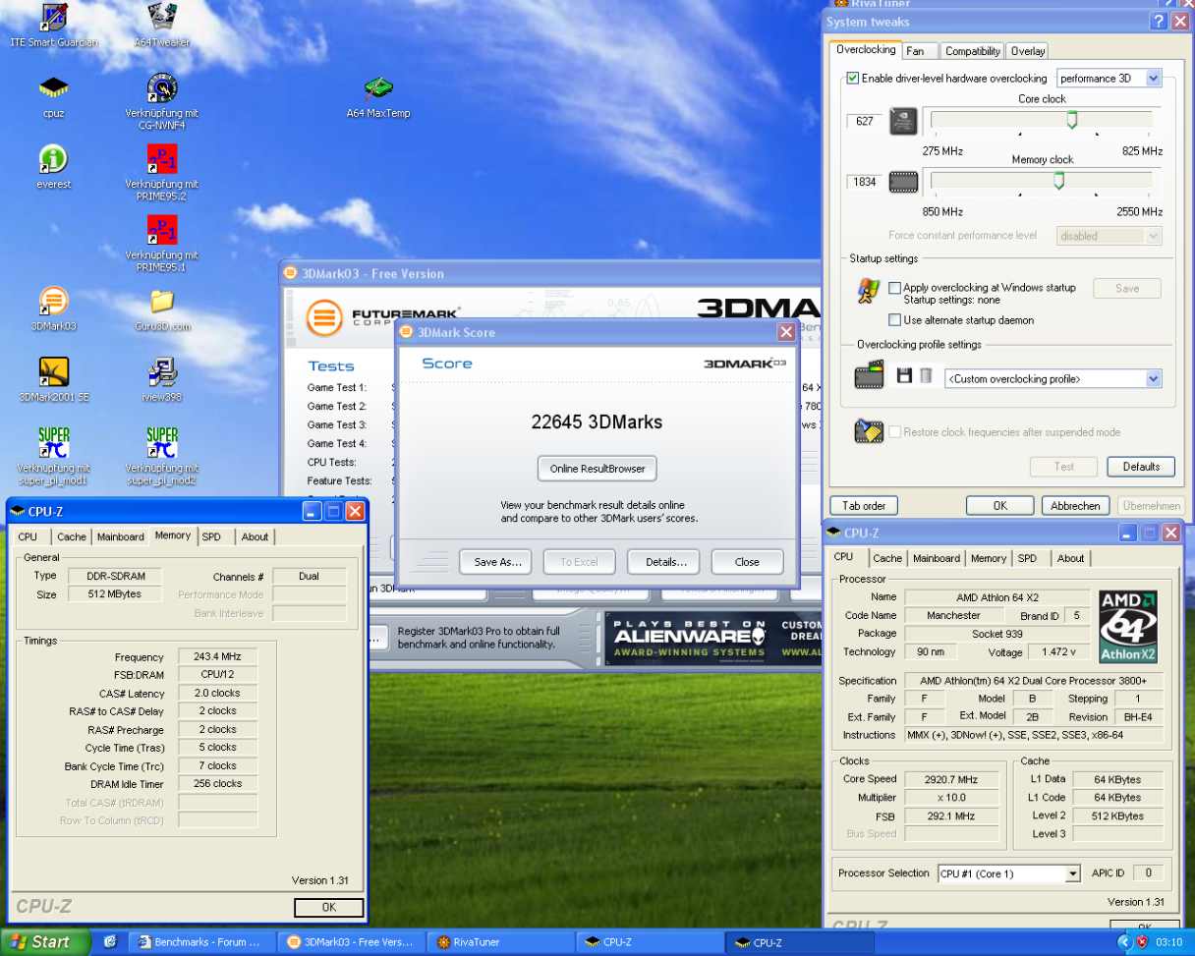The height and width of the screenshot is (956, 1195).
Task: Click core clock value field 627
Action: [x=865, y=121]
